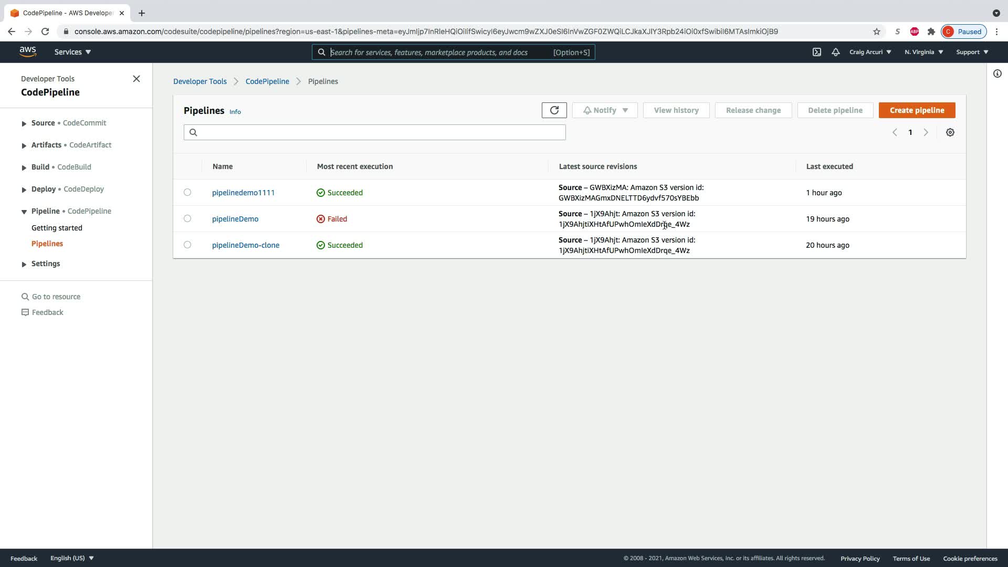The image size is (1008, 567).
Task: Open the info panel icon at right edge
Action: tap(997, 73)
